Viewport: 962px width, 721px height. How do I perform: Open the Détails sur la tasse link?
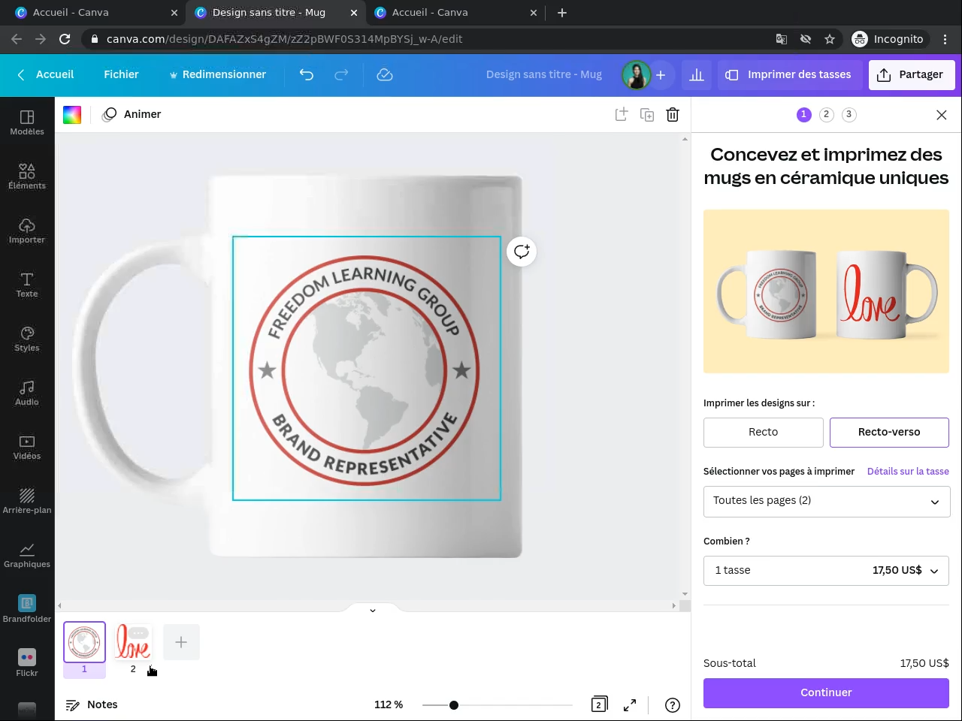(x=908, y=471)
